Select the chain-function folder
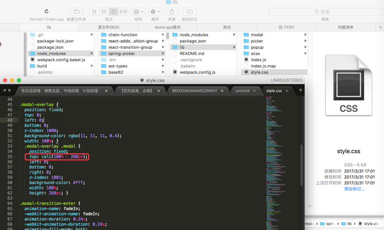Screen dimensions: 384x230 click(132, 34)
